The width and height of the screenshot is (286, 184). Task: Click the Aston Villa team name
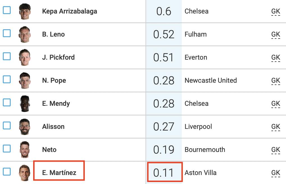200,173
